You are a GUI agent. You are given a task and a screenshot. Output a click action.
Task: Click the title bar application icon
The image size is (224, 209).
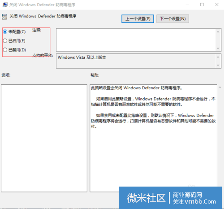[x=5, y=5]
